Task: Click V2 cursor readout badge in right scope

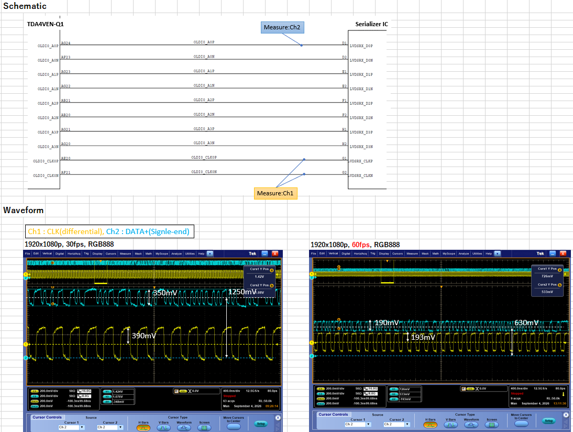Action: click(393, 394)
